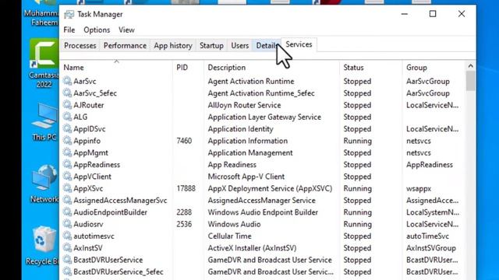Click the AppMgmt service gear icon
Image resolution: width=499 pixels, height=280 pixels.
(x=67, y=152)
